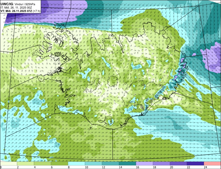This screenshot has width=221, height=169.
Task: Click legend scale number 10
Action: [x=86, y=167]
